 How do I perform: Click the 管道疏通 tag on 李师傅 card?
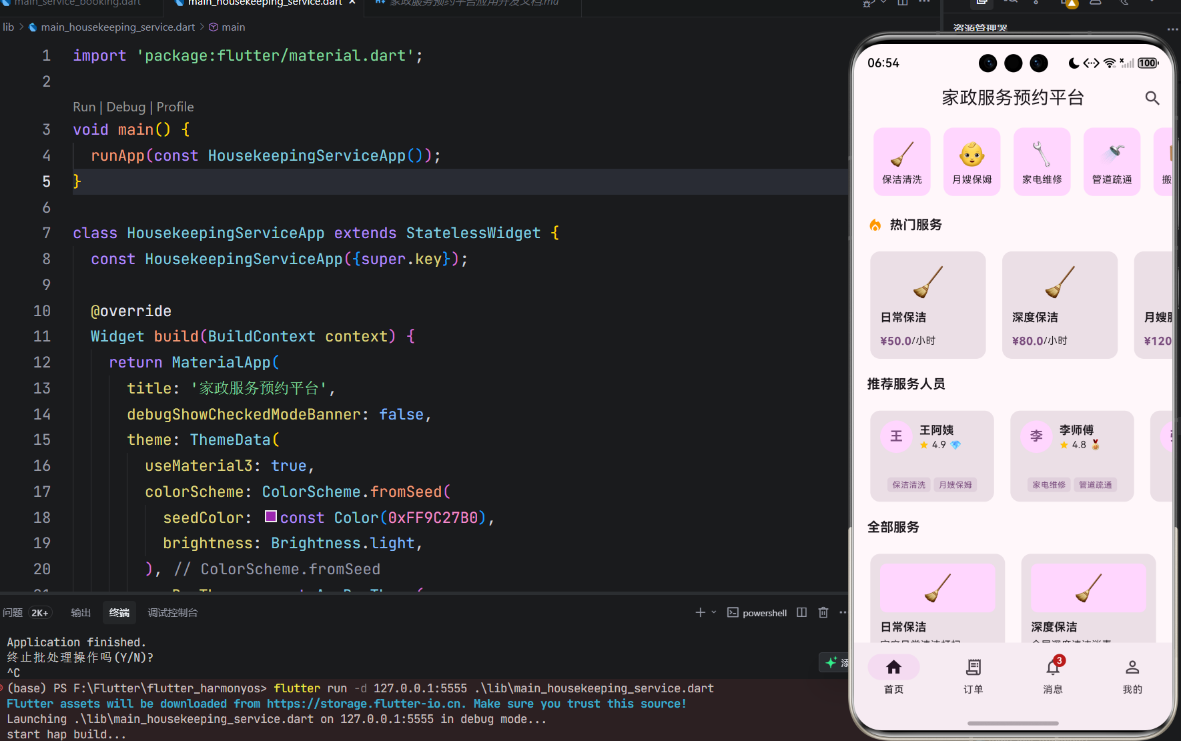click(1096, 485)
